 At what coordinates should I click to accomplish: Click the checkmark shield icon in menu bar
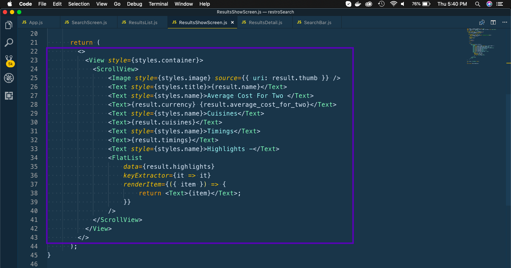[x=348, y=4]
